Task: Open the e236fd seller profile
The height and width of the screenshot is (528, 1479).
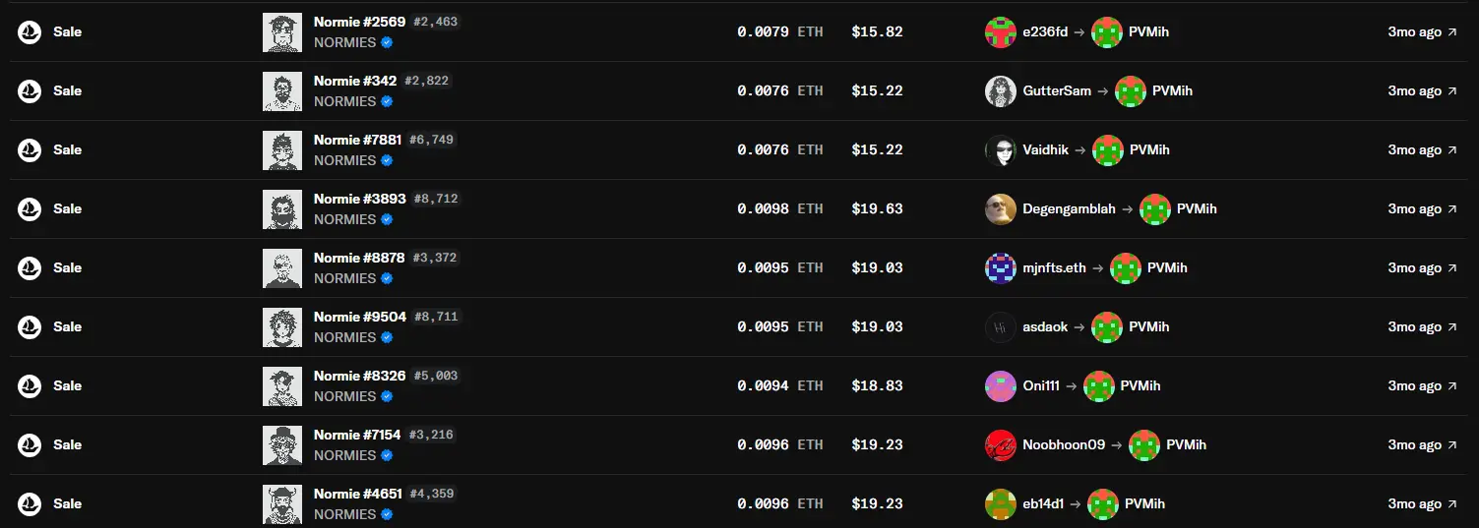Action: pos(1045,32)
